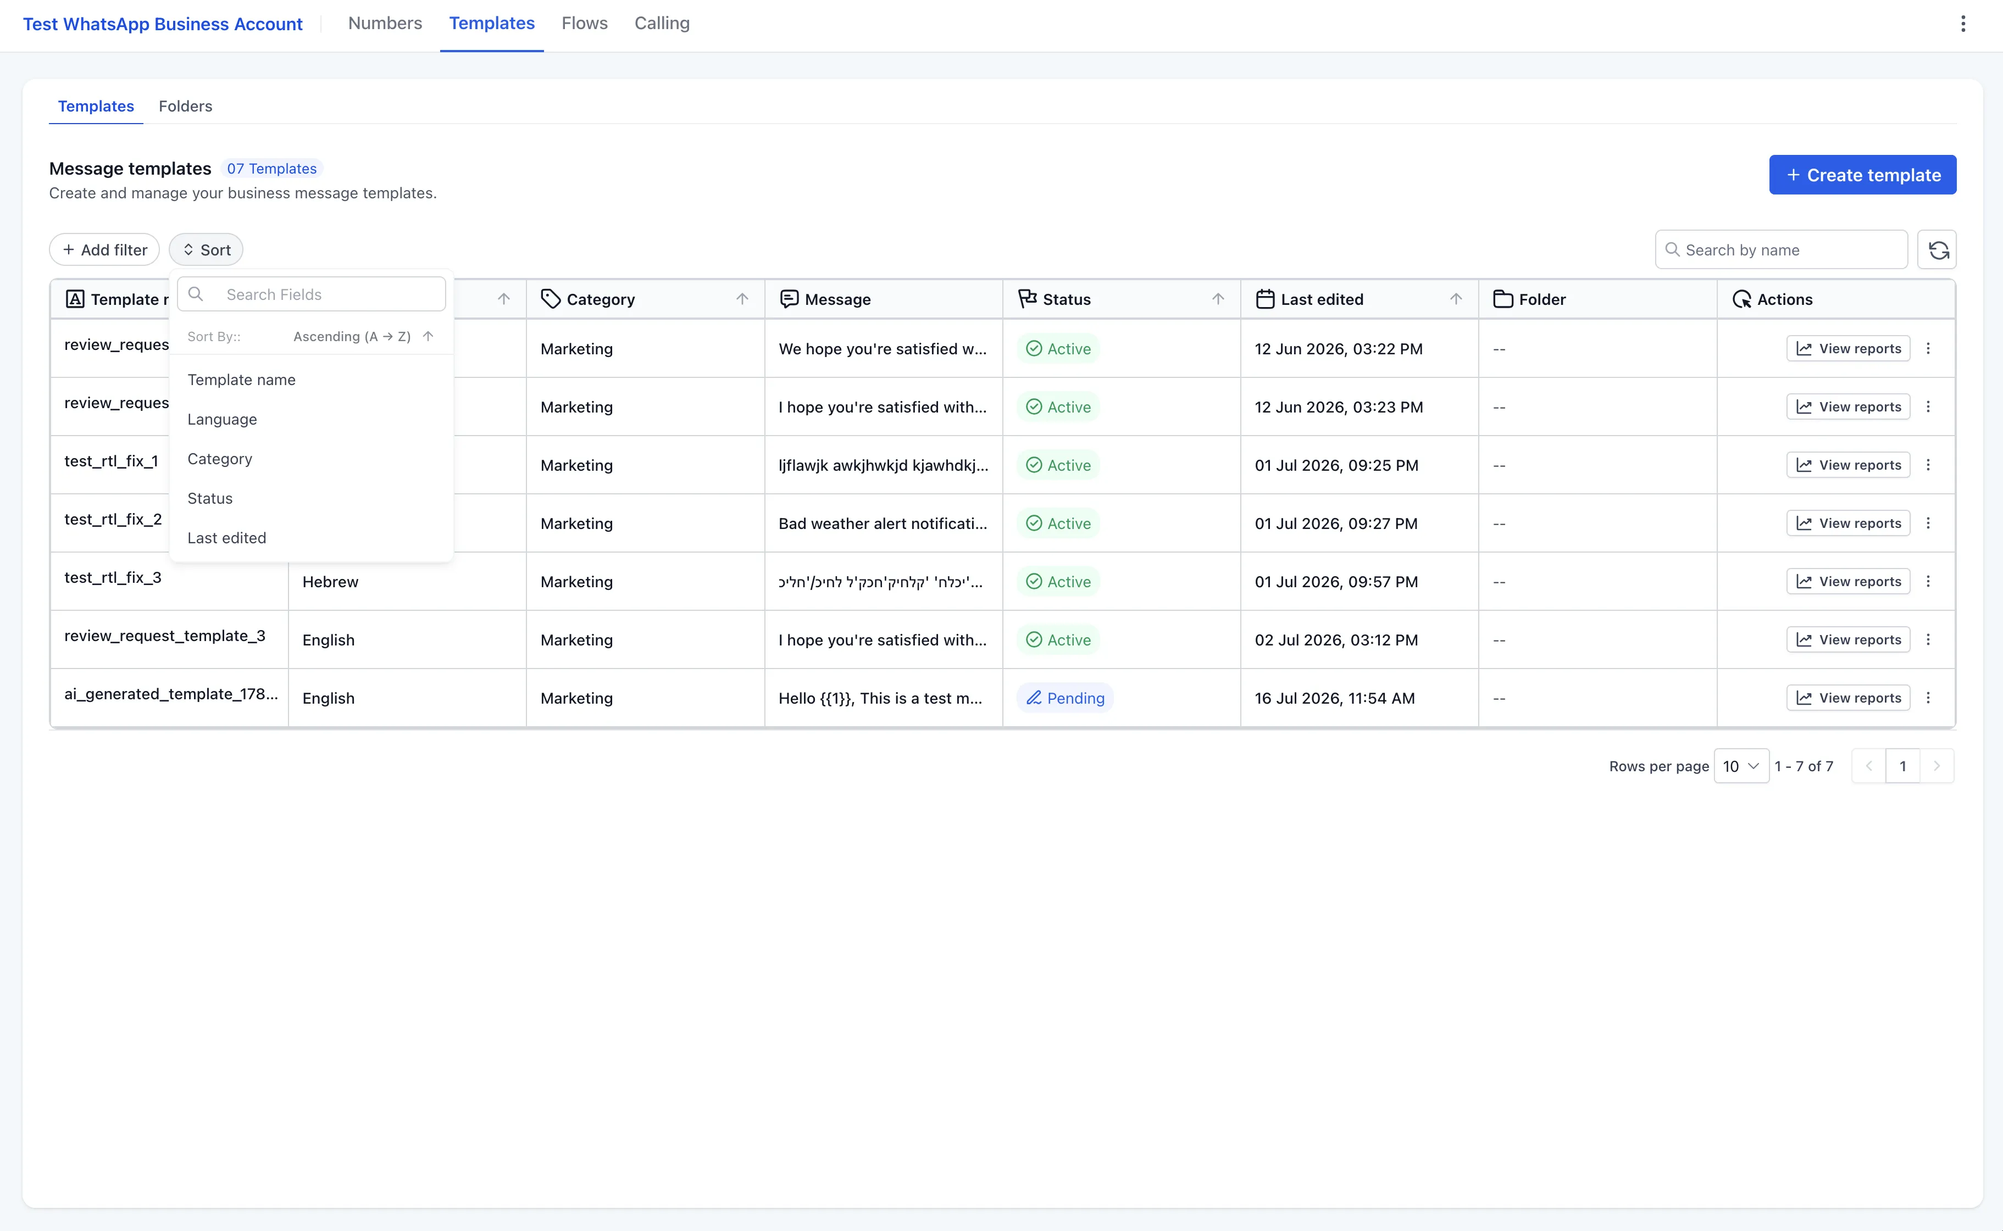Click the Actions cursor header icon
2003x1231 pixels.
click(1741, 299)
